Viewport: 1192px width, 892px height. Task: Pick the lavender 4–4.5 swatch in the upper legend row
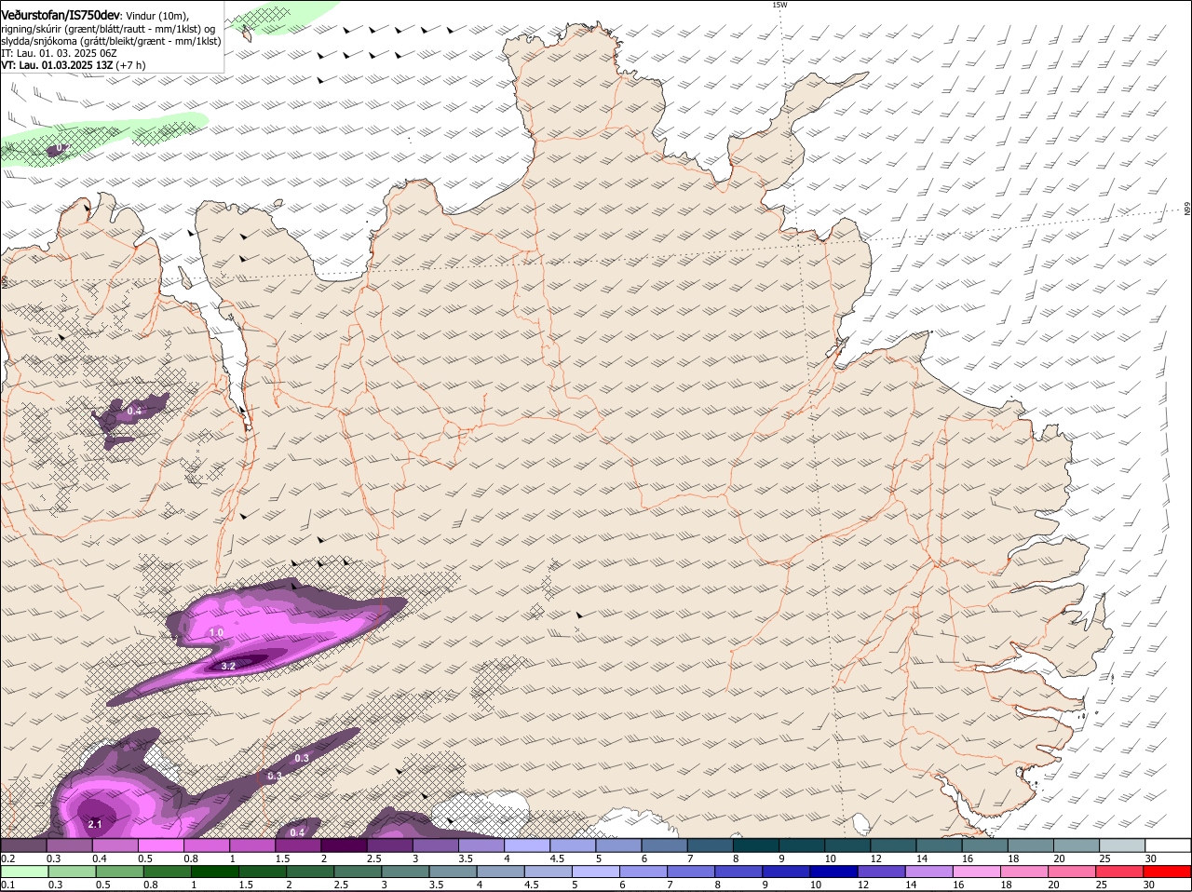click(x=527, y=845)
